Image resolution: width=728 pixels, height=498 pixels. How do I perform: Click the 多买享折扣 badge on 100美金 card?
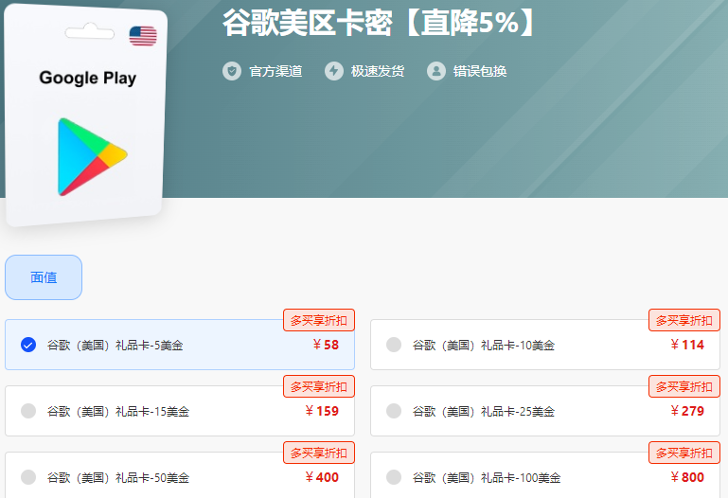[684, 453]
